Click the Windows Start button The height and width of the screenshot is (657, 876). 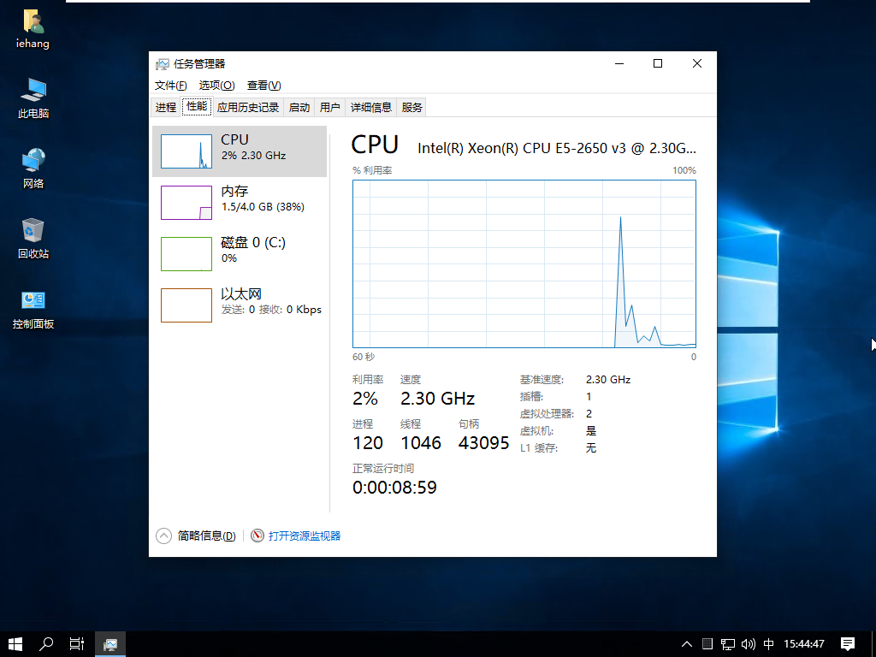click(x=15, y=644)
